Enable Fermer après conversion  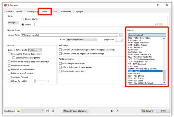(60, 71)
